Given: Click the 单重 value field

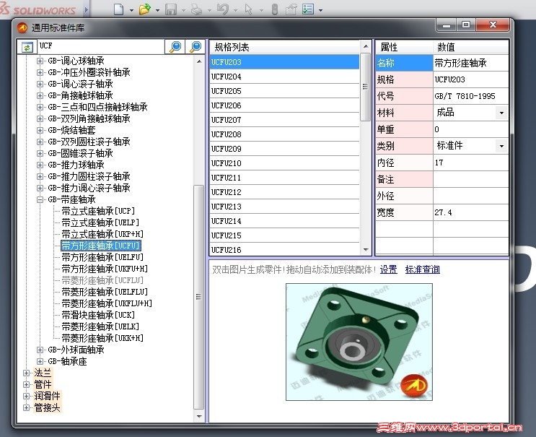Looking at the screenshot, I should click(470, 129).
